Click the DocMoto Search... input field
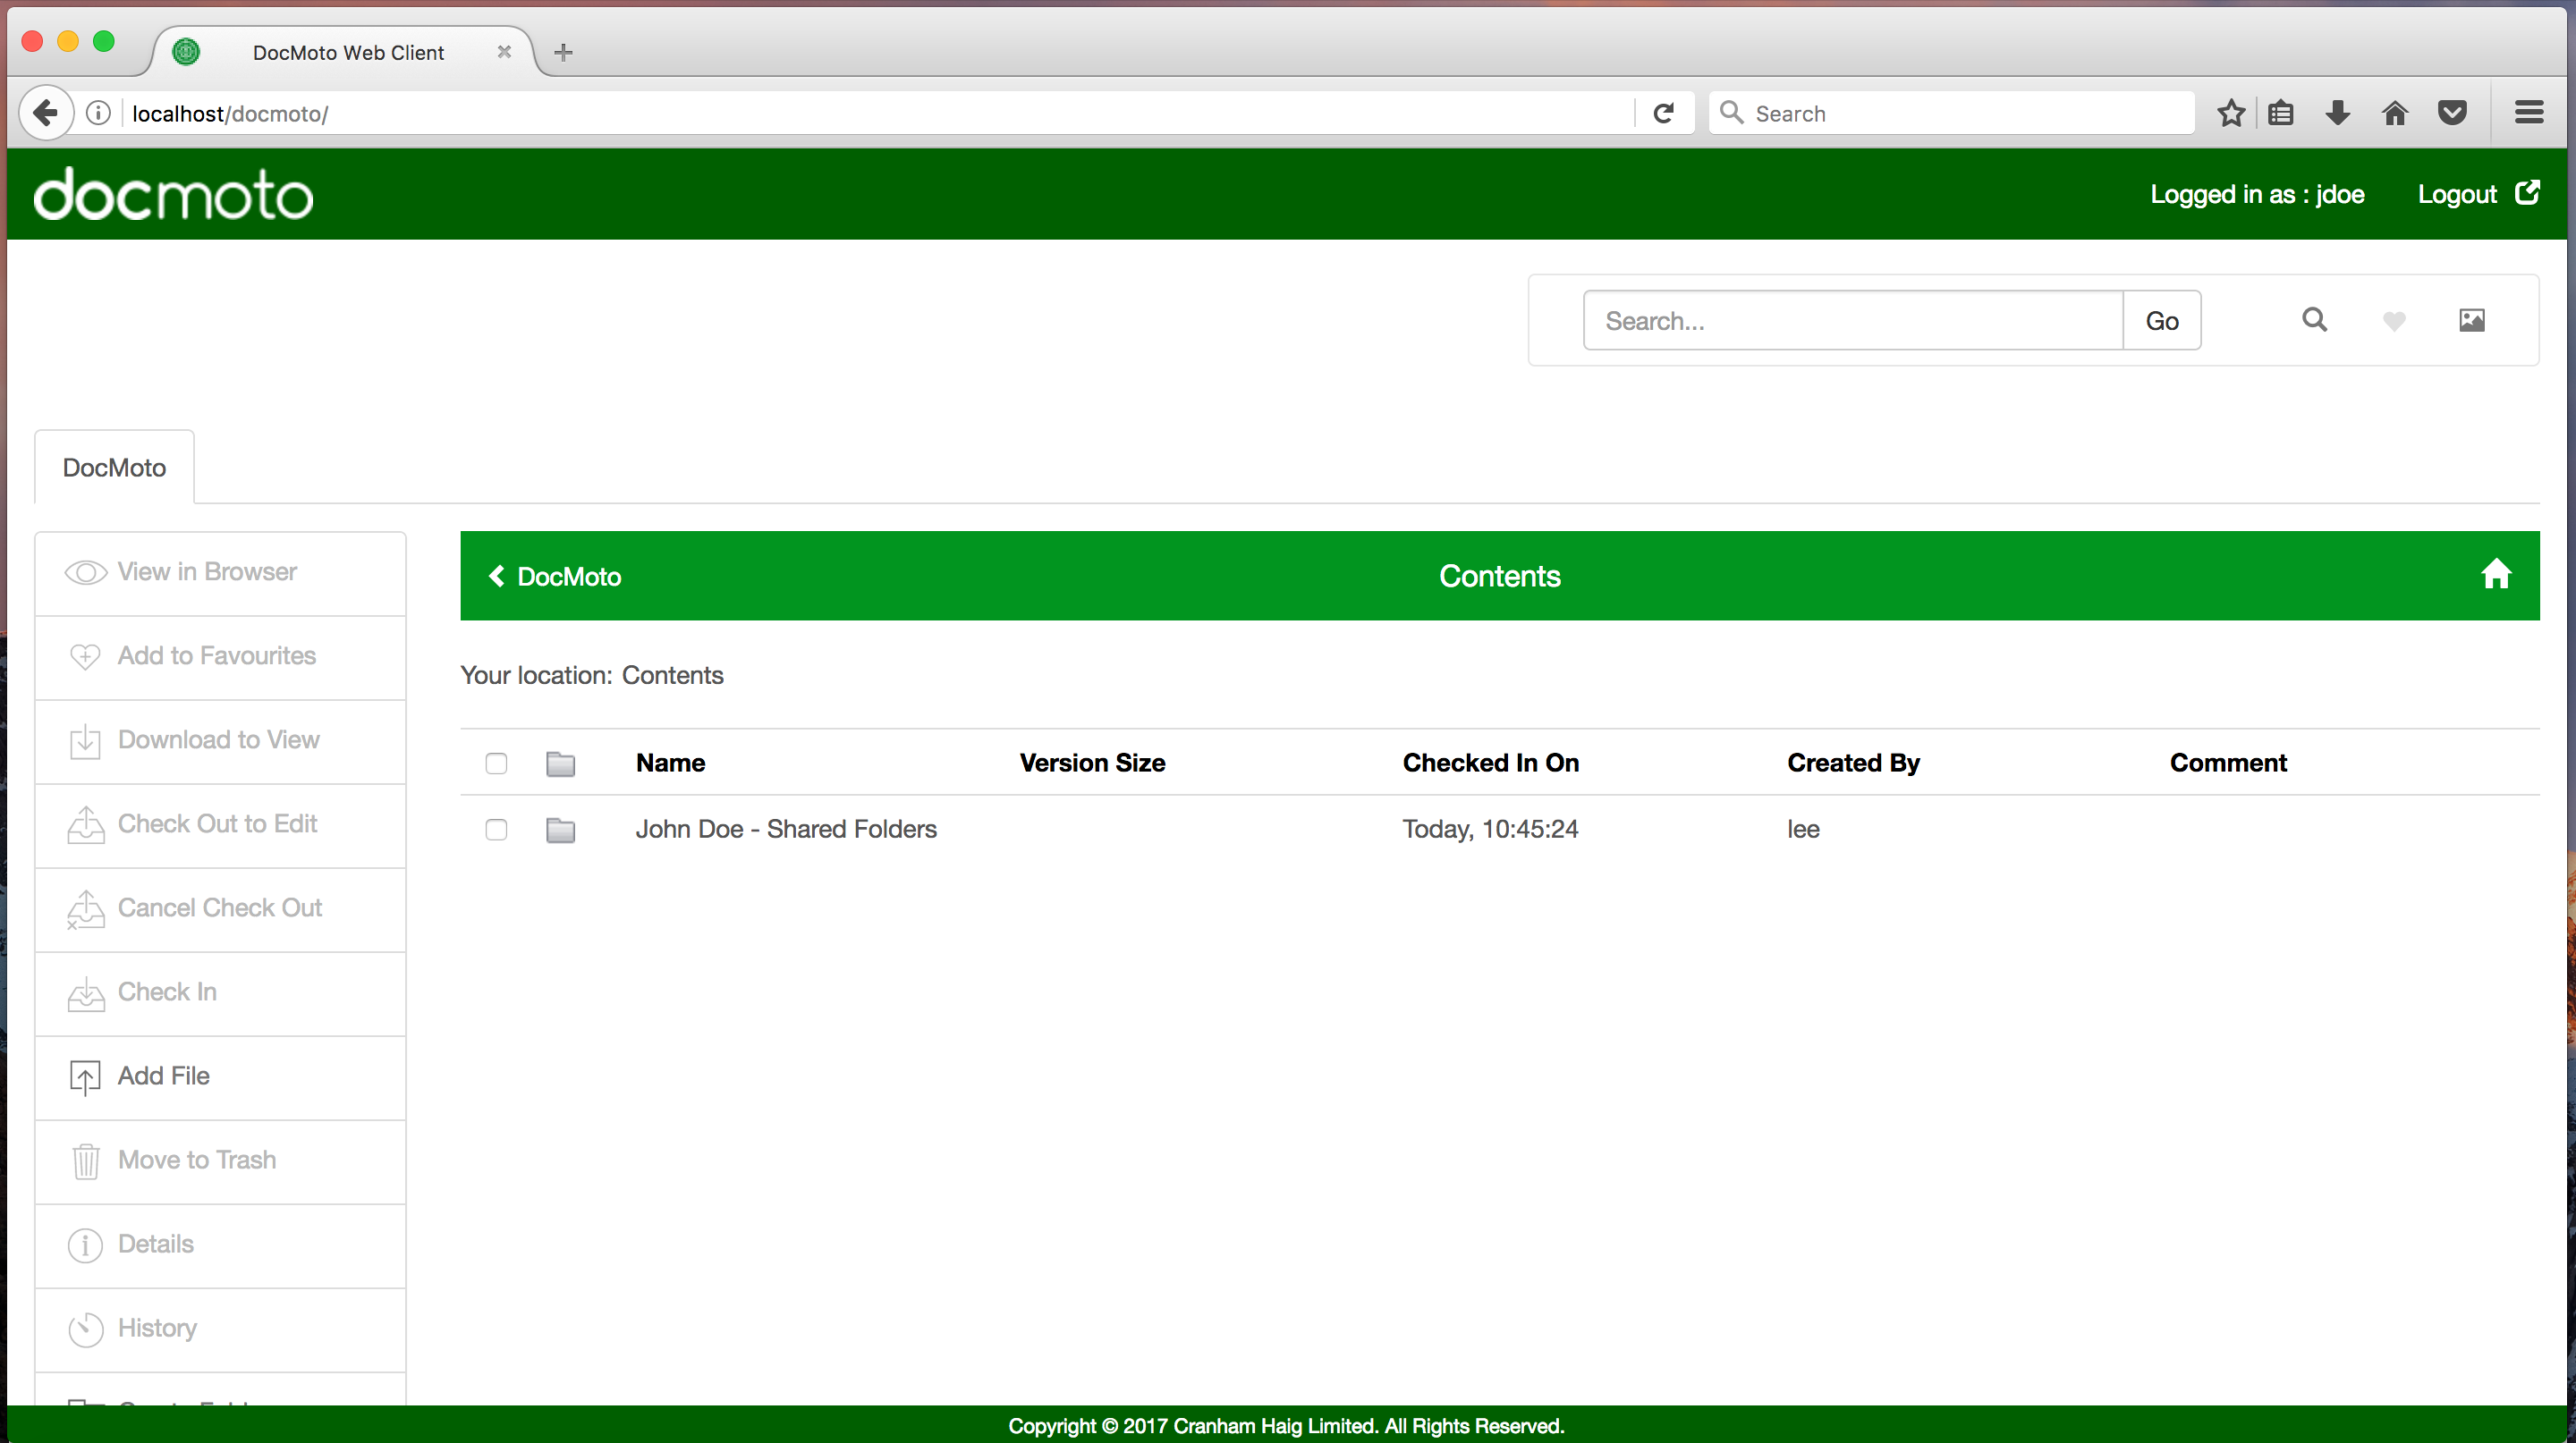Screen dimensions: 2576x1443 click(x=1853, y=321)
